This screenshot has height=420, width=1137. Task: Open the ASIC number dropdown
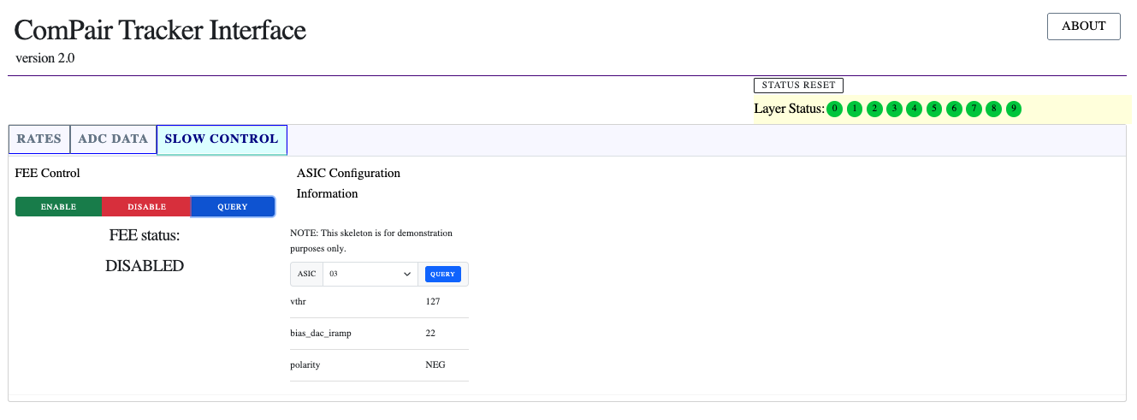370,274
